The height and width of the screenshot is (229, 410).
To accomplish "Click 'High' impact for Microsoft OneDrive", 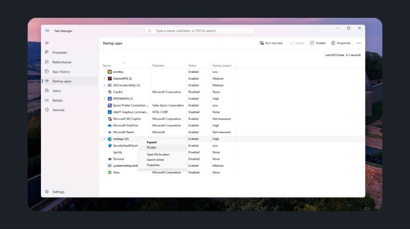I will 216,125.
